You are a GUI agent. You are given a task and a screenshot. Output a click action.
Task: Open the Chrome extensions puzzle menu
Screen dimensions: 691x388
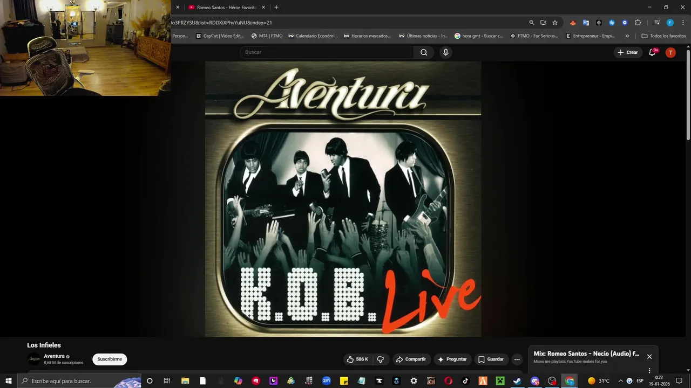coord(638,23)
